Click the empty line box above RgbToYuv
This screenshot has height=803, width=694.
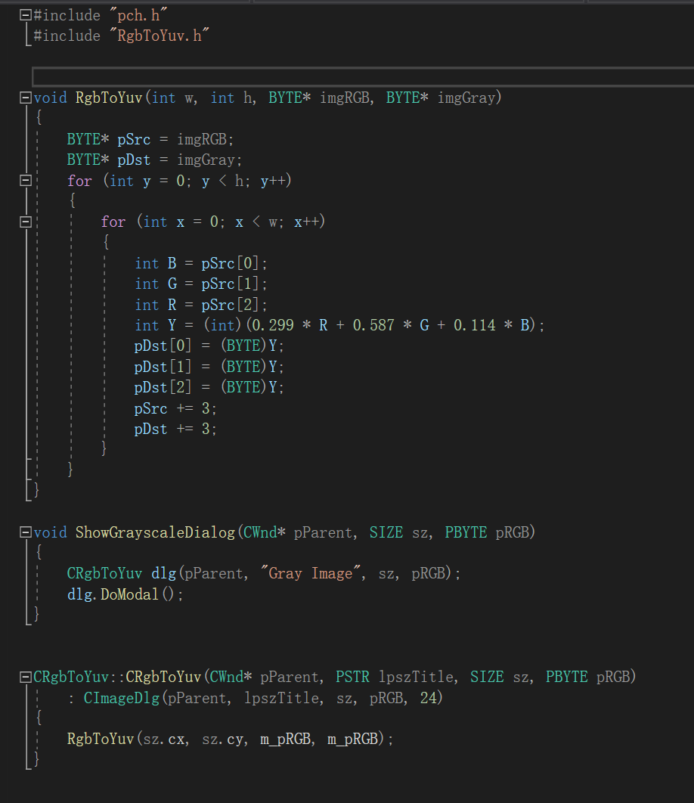click(x=363, y=77)
